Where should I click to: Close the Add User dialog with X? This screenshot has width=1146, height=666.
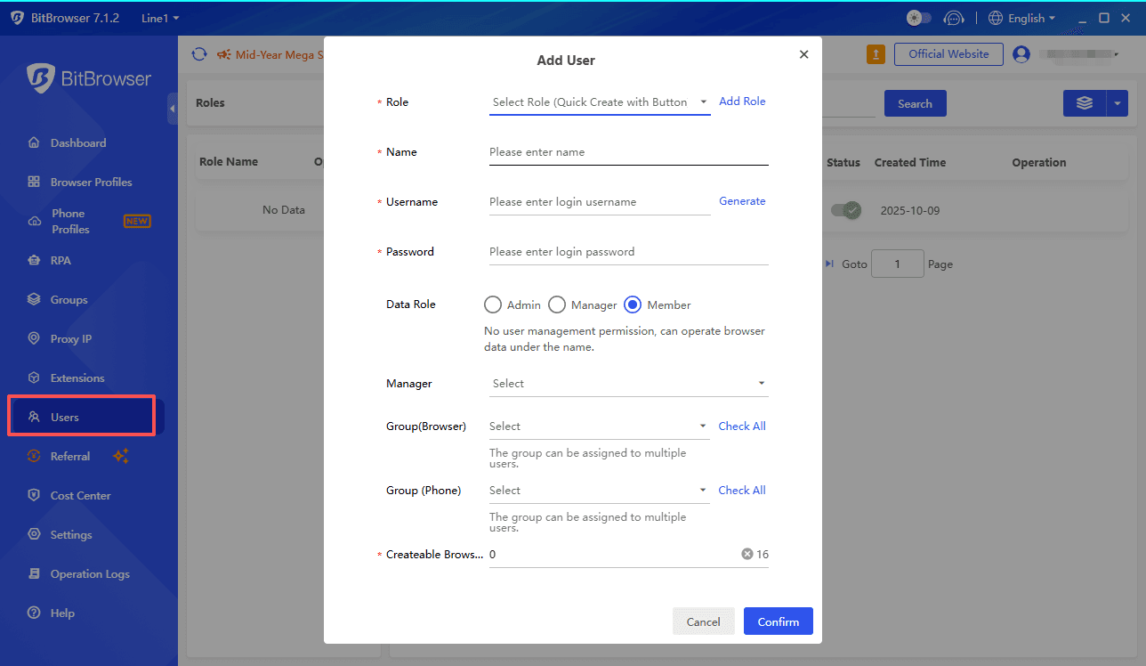tap(803, 54)
